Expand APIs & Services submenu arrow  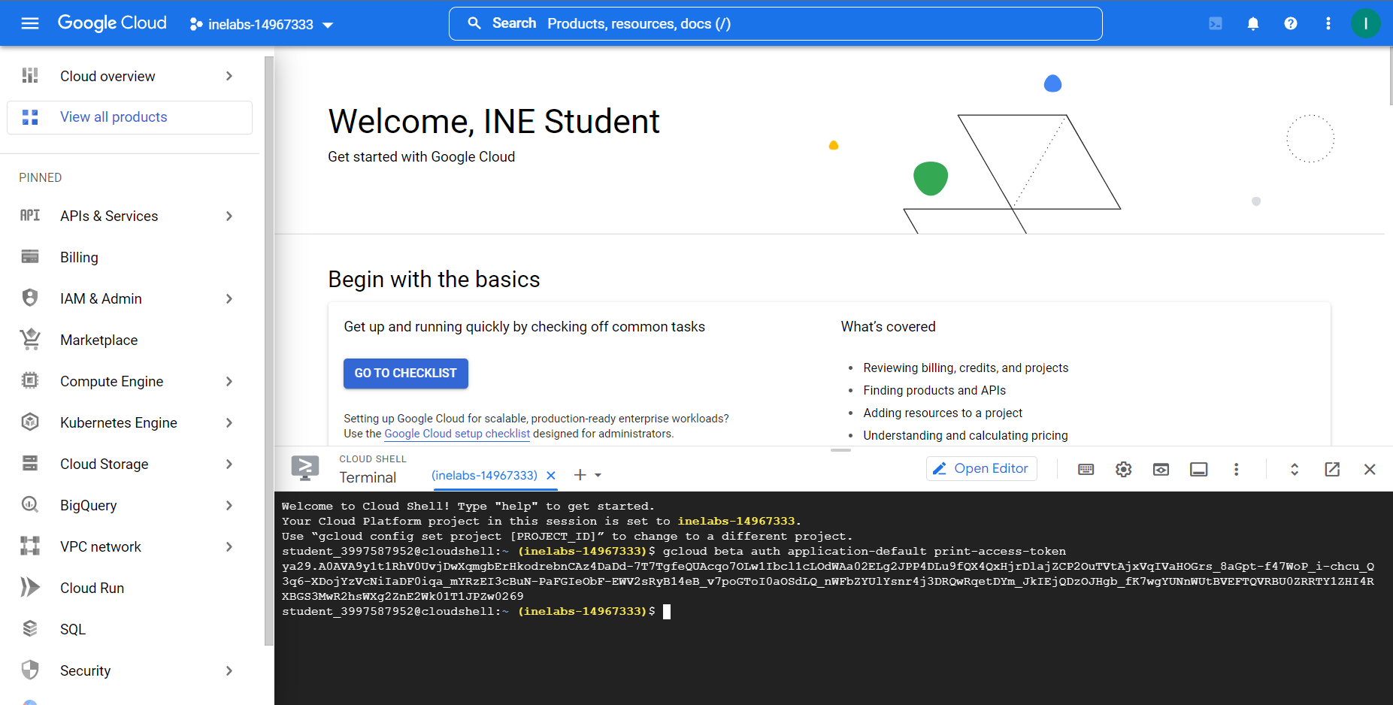tap(229, 216)
